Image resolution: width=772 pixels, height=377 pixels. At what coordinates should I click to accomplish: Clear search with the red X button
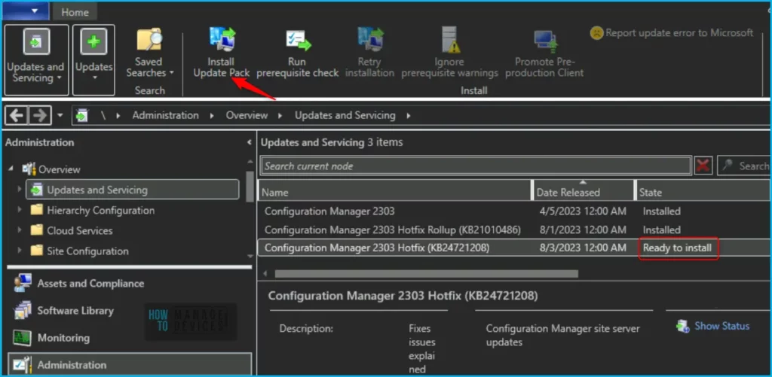(x=703, y=166)
